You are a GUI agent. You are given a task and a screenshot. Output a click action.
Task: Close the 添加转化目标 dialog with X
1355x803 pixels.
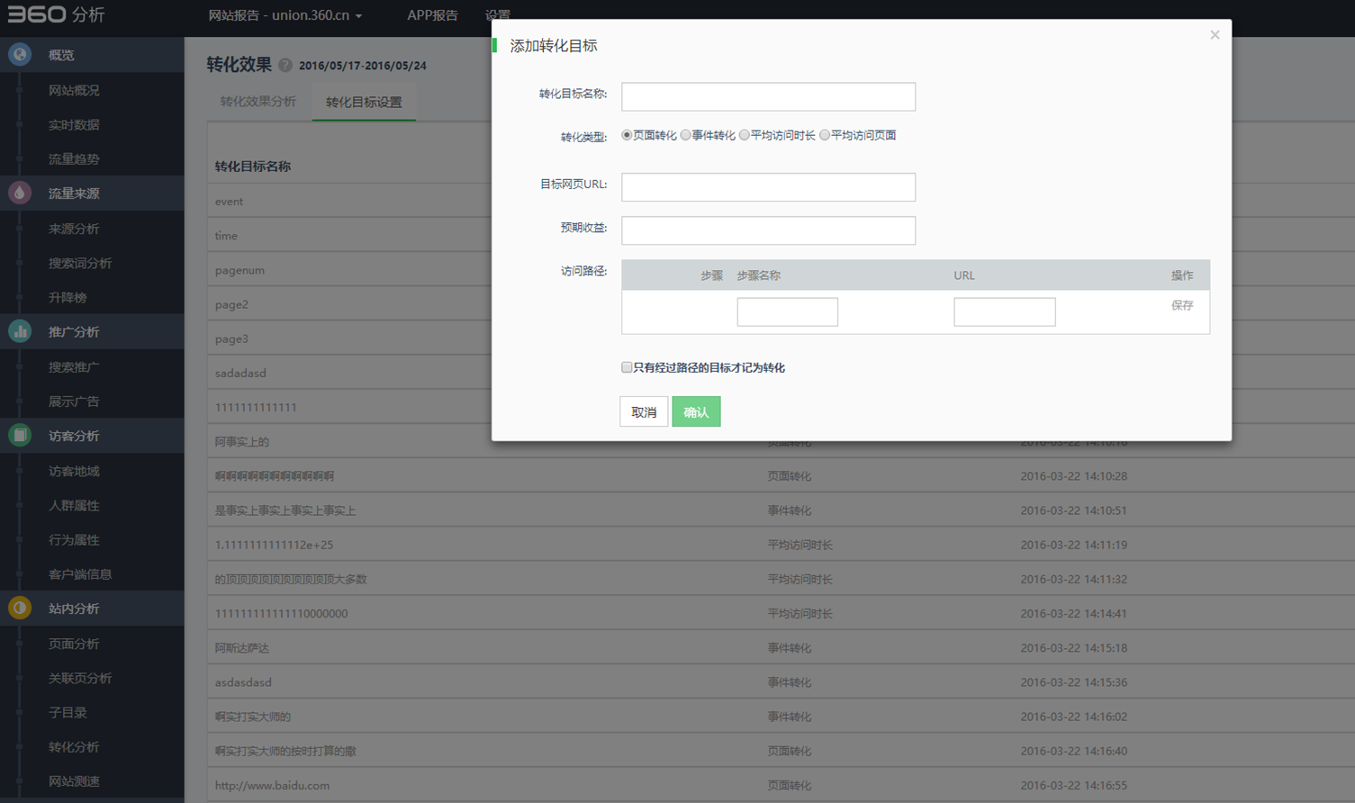(1215, 35)
